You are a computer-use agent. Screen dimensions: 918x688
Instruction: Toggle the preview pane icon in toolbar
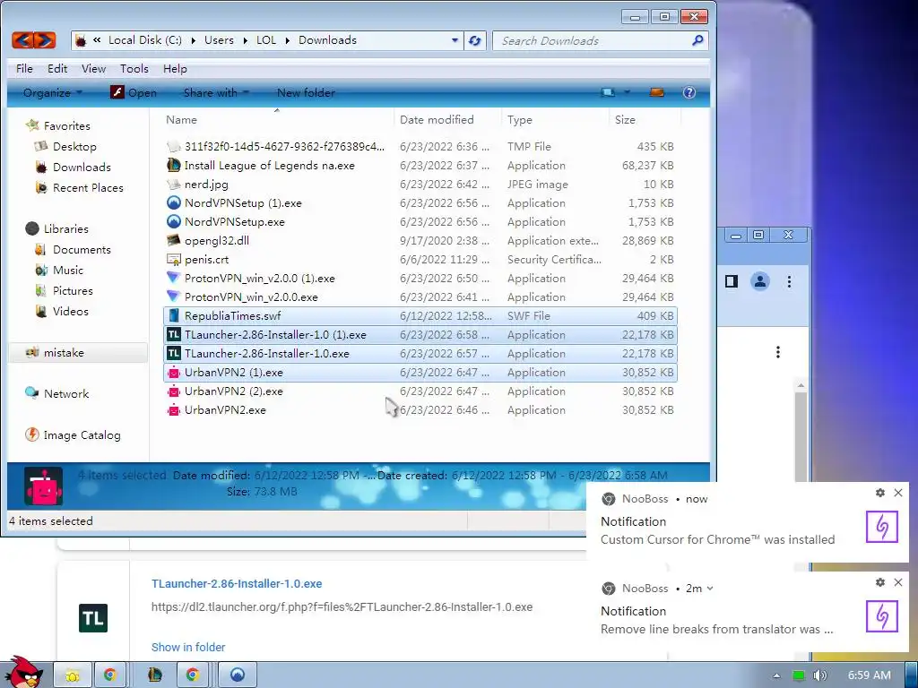coord(657,92)
